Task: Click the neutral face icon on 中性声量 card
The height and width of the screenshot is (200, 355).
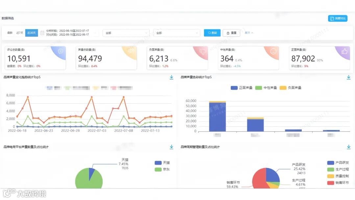Action: 273,51
